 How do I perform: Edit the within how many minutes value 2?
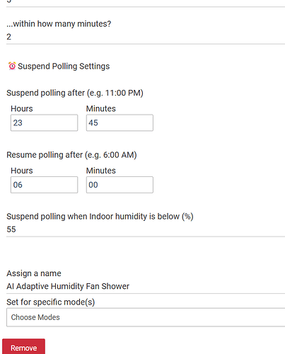(146, 37)
